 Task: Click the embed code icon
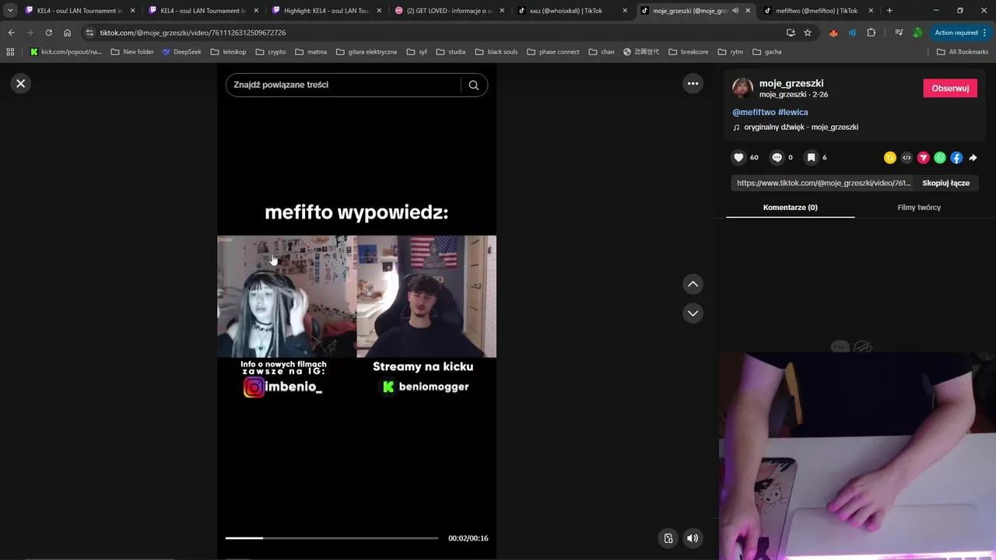click(x=907, y=157)
